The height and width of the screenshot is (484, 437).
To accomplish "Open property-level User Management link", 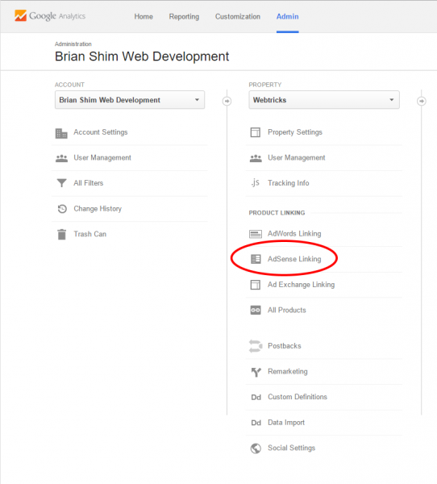I will tap(297, 158).
